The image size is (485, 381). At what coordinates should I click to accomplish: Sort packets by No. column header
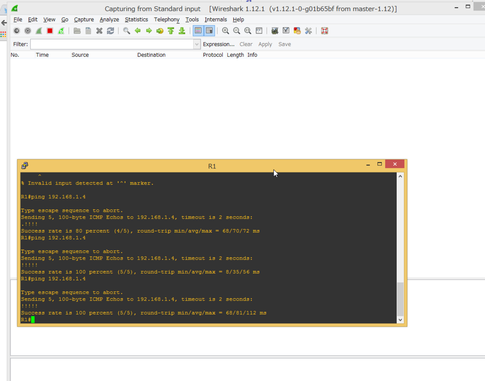click(15, 55)
